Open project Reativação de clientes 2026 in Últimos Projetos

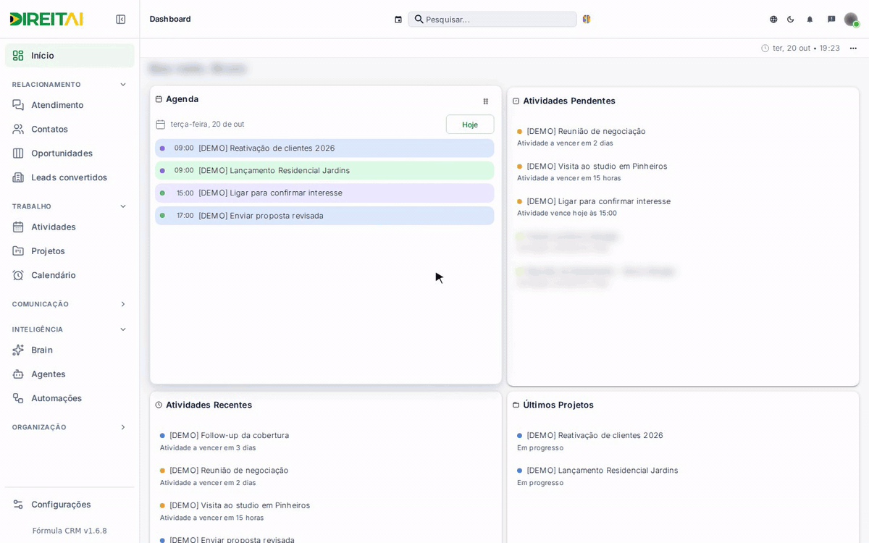595,435
